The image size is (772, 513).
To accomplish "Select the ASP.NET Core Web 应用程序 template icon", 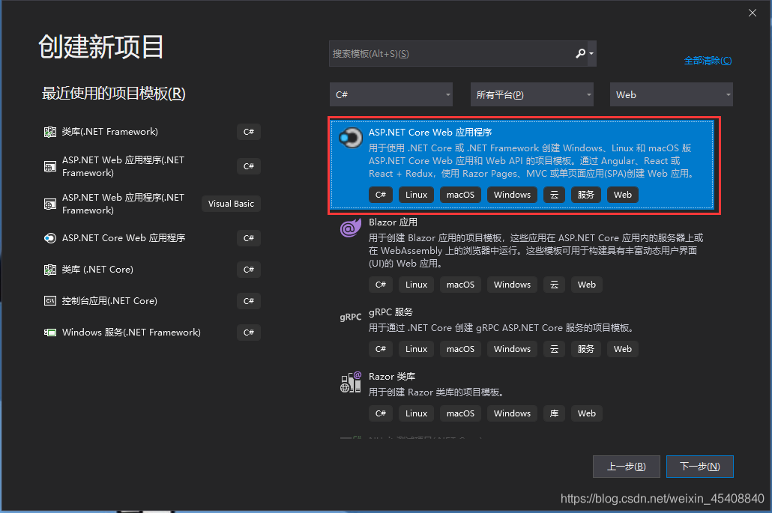I will (x=350, y=137).
